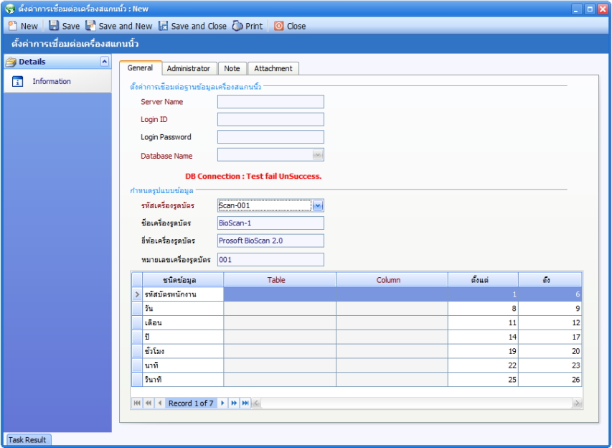Select the วัน row in grid
This screenshot has height=448, width=612.
[357, 309]
